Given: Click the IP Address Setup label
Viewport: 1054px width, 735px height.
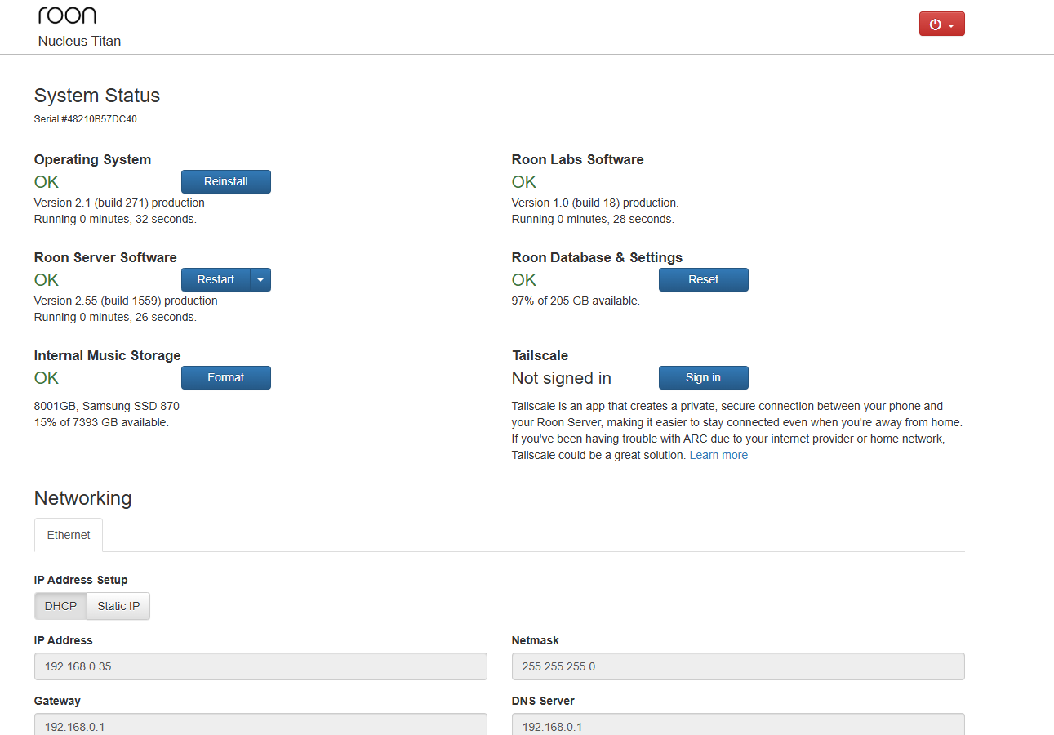Looking at the screenshot, I should click(x=81, y=580).
